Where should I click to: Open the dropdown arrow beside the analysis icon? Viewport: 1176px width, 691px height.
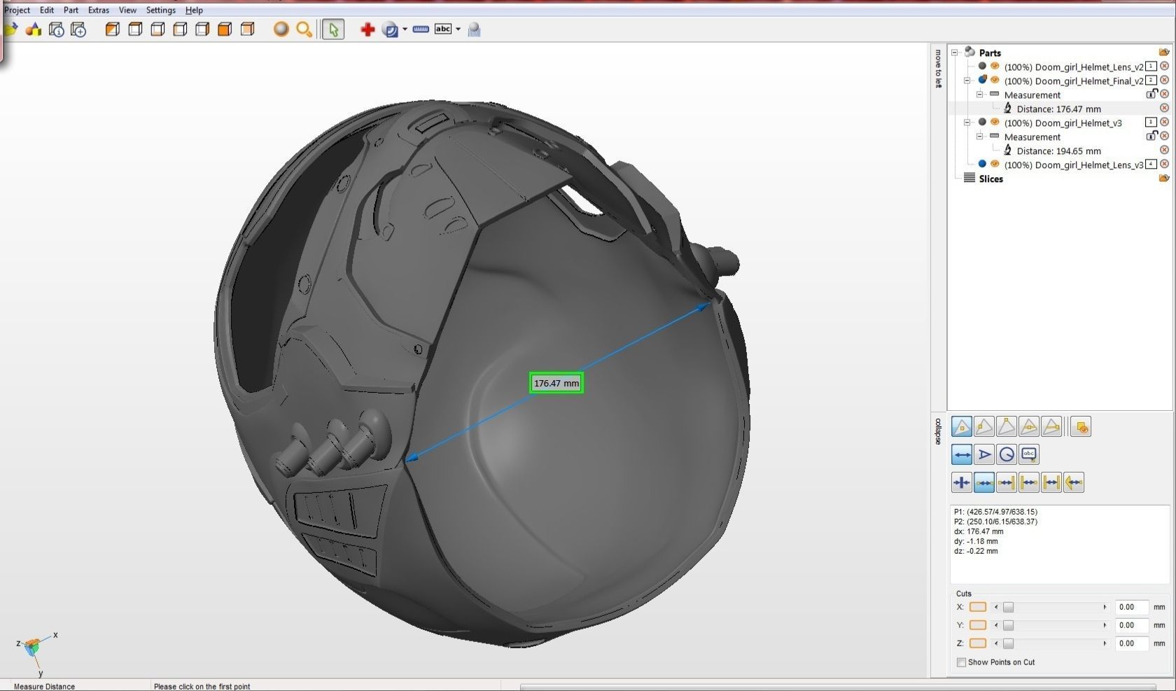pos(405,29)
